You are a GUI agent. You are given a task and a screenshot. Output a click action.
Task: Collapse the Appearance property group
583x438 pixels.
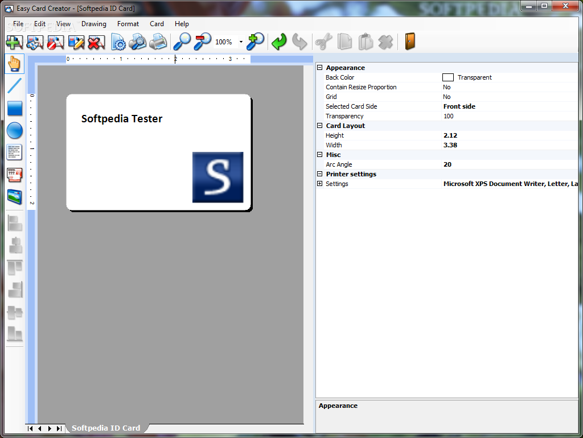(x=319, y=68)
